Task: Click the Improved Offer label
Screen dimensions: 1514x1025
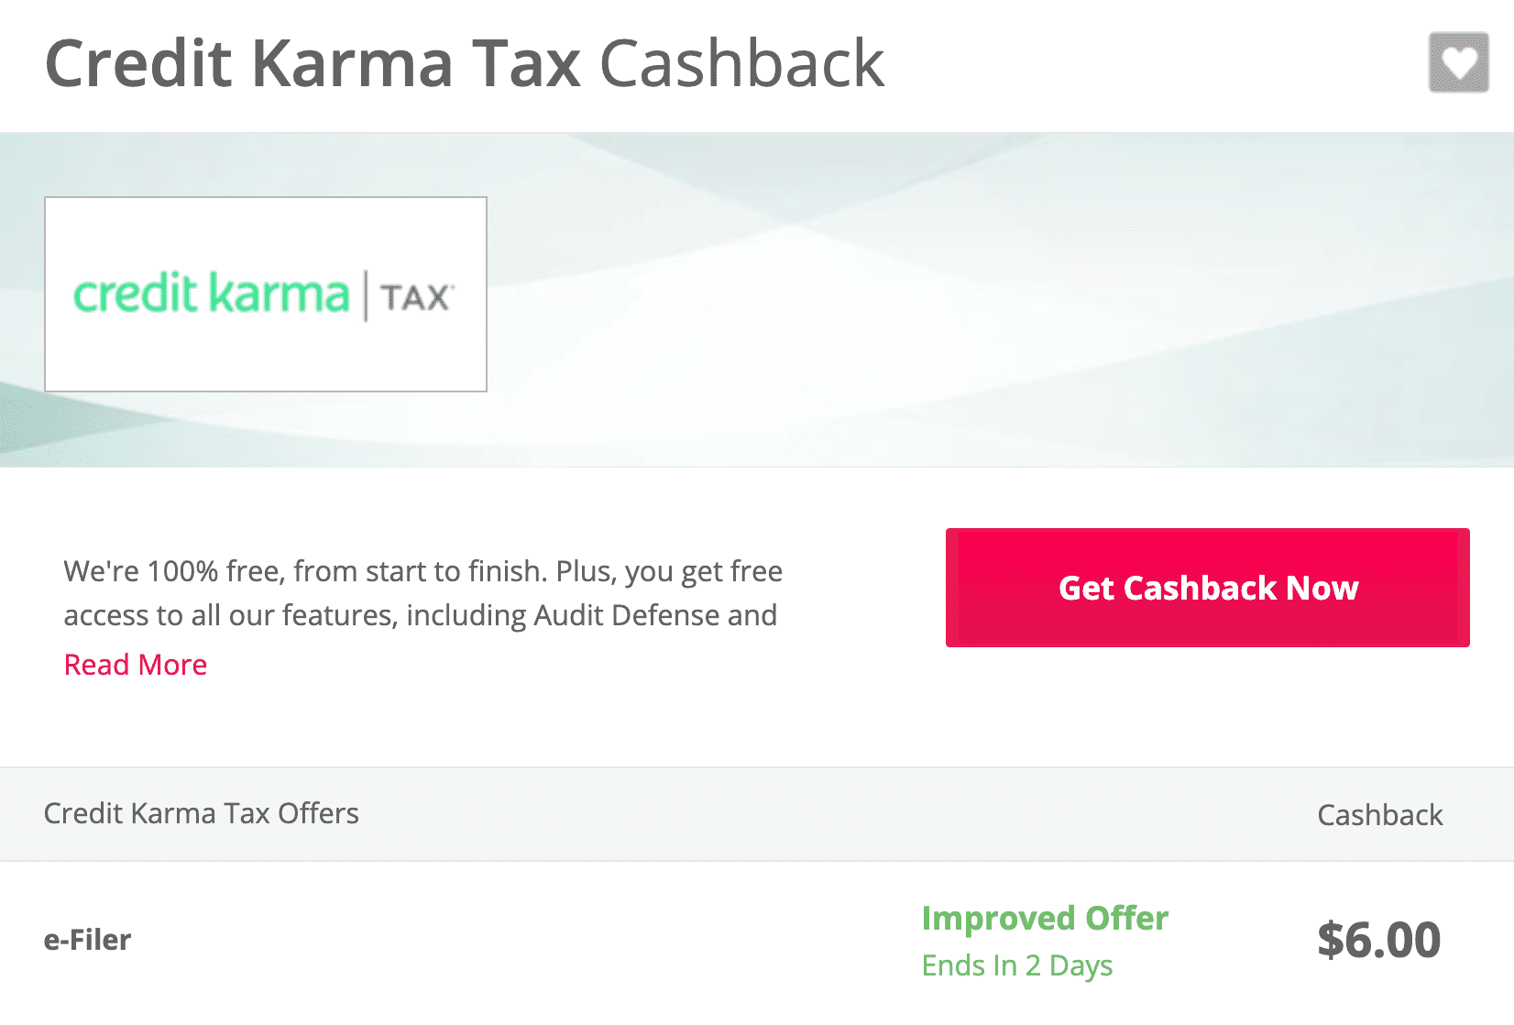Action: click(x=1045, y=918)
